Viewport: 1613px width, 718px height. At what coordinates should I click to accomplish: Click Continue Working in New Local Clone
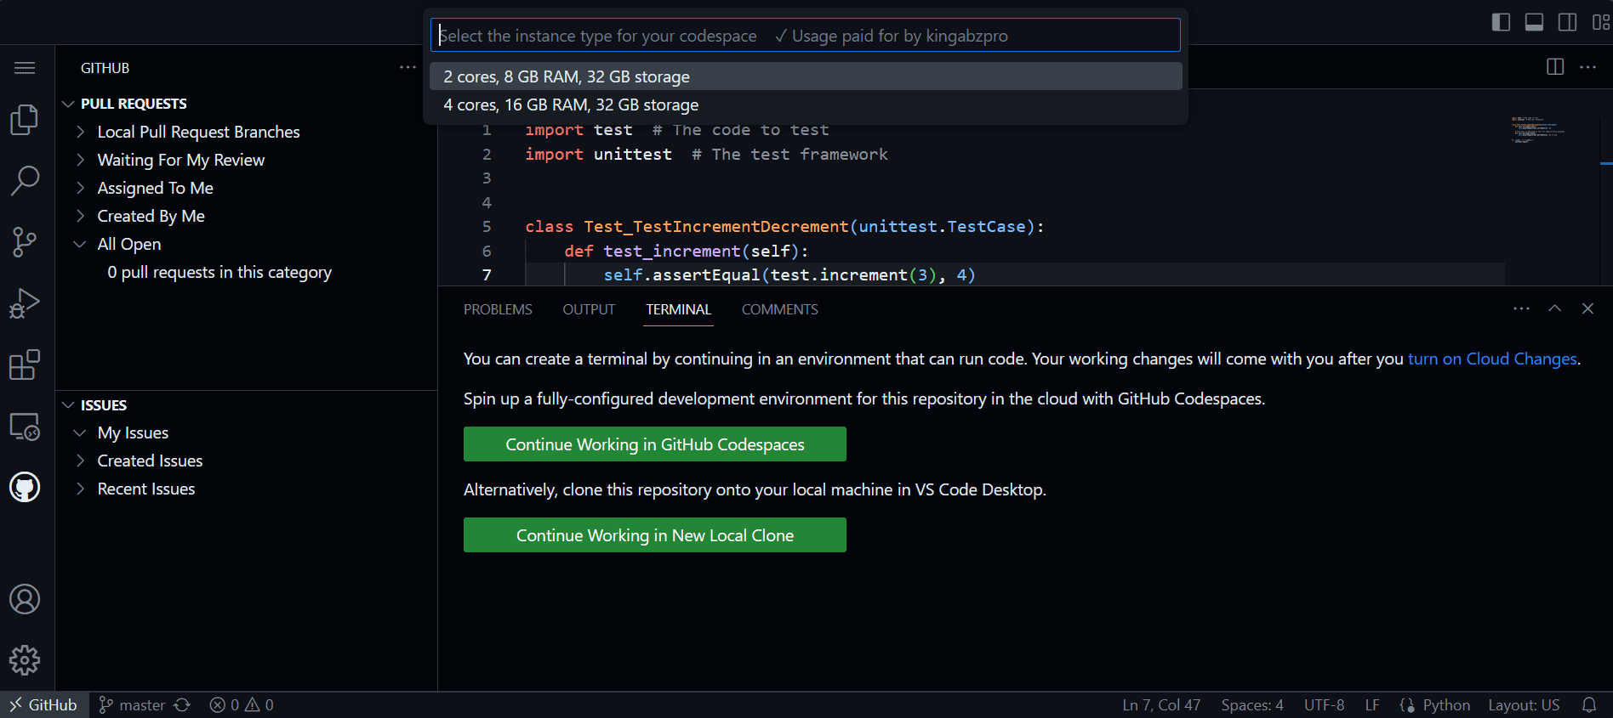(x=655, y=535)
